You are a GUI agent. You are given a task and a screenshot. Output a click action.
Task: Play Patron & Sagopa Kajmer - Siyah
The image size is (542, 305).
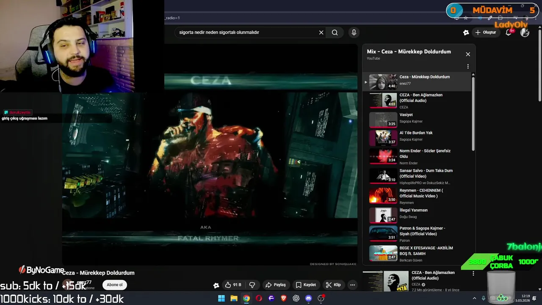point(417,234)
